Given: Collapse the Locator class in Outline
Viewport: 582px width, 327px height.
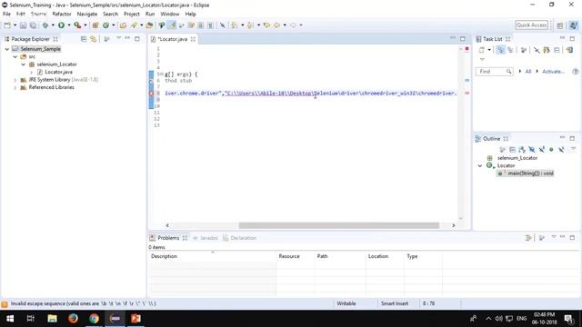Looking at the screenshot, I should [480, 165].
